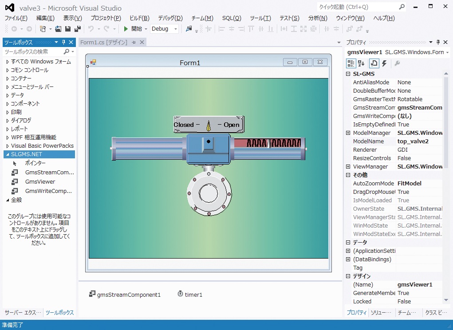This screenshot has height=330, width=453.
Task: Toggle auto-hide pin on the プロパティ panel
Action: 437,42
